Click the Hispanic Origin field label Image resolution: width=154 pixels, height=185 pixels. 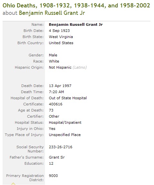pos(29,67)
